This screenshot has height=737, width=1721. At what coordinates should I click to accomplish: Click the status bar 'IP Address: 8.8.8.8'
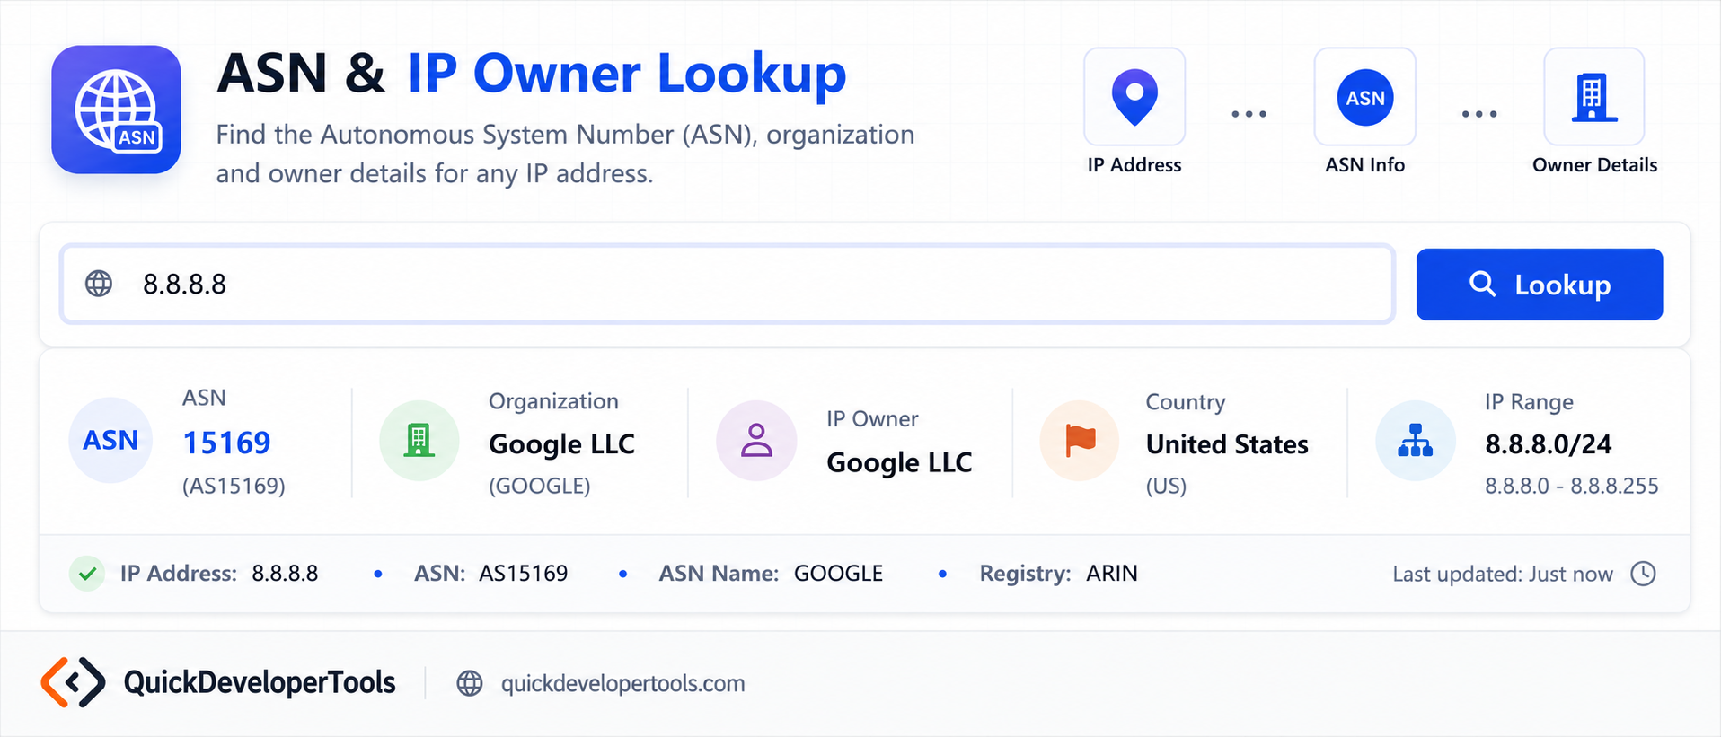coord(219,574)
